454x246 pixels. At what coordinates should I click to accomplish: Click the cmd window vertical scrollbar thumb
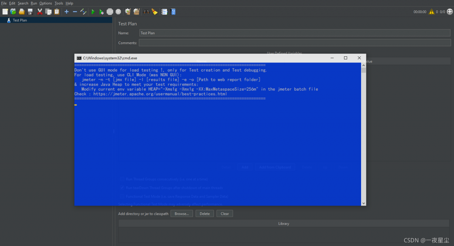(x=364, y=70)
